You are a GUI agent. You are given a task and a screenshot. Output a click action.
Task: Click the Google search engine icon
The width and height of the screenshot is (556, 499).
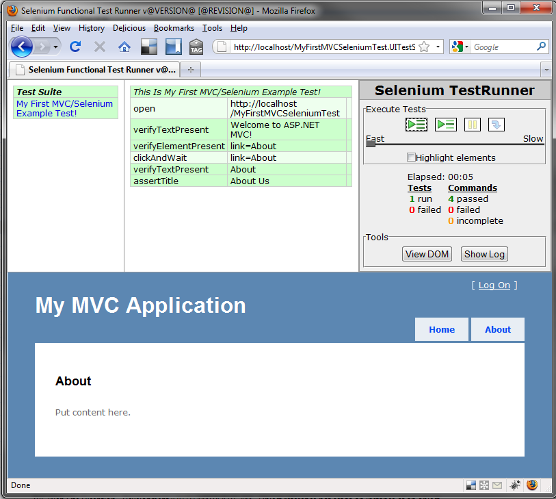(458, 47)
